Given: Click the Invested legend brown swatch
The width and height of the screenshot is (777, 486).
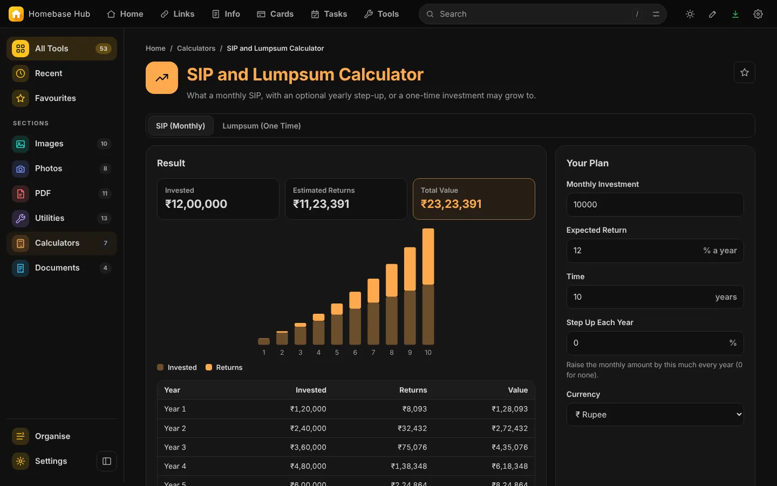Looking at the screenshot, I should point(160,367).
